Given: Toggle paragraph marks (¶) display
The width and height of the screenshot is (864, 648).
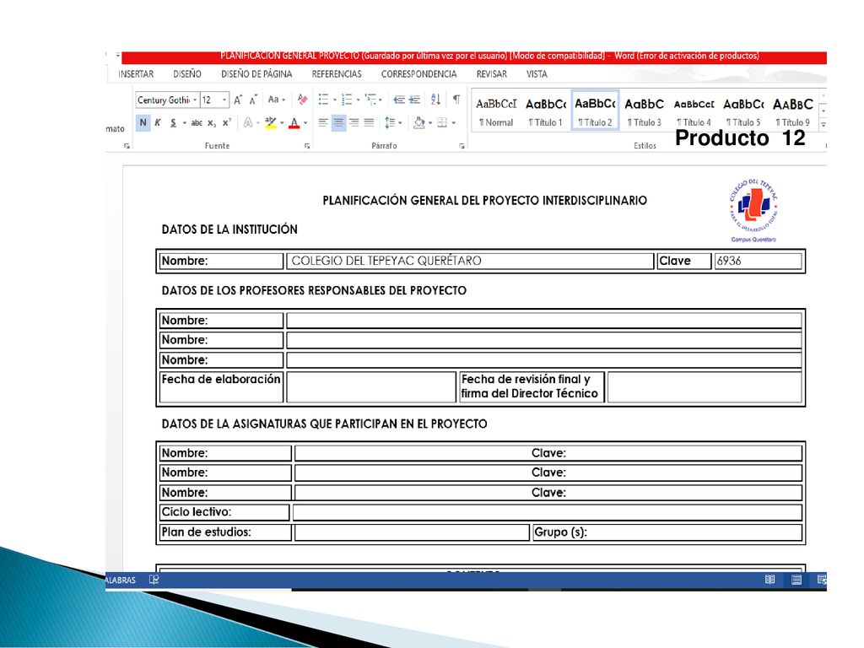Looking at the screenshot, I should [x=456, y=100].
